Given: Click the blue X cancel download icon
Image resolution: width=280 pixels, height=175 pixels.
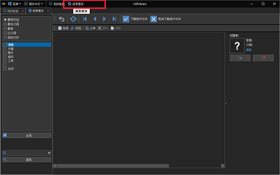Looking at the screenshot, I should (x=154, y=19).
